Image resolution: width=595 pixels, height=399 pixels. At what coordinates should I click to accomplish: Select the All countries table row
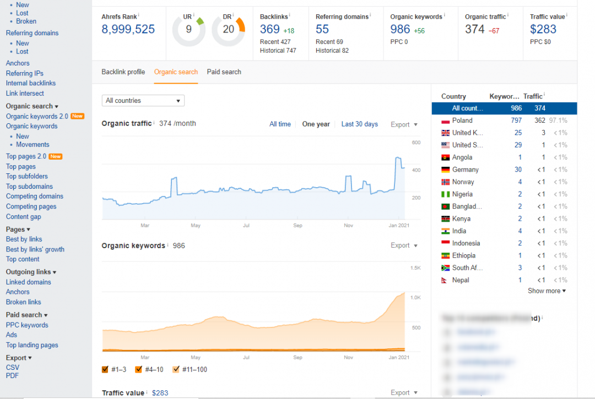pos(504,108)
